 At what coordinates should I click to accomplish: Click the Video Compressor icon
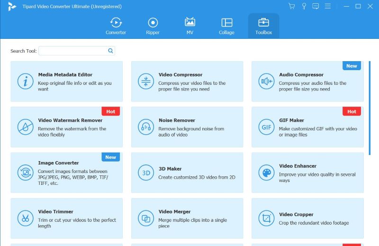pyautogui.click(x=146, y=81)
